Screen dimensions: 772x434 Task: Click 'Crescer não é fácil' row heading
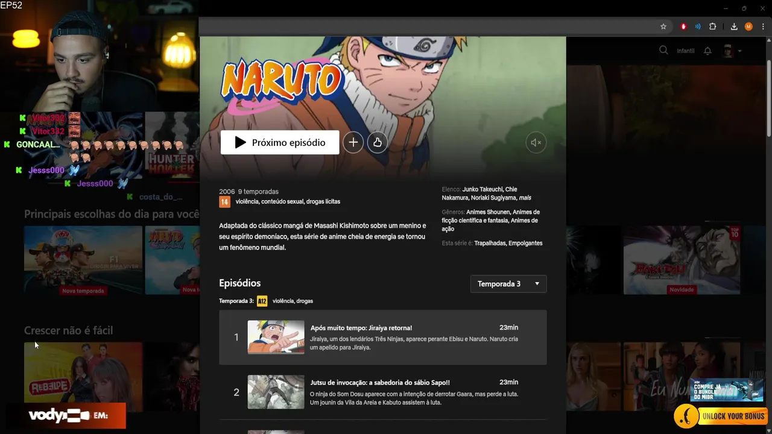click(x=68, y=330)
